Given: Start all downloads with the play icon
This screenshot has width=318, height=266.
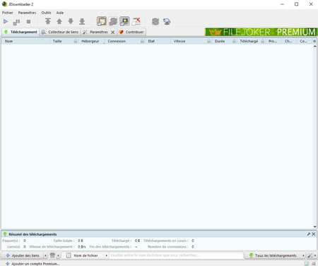Looking at the screenshot, I should [6, 22].
